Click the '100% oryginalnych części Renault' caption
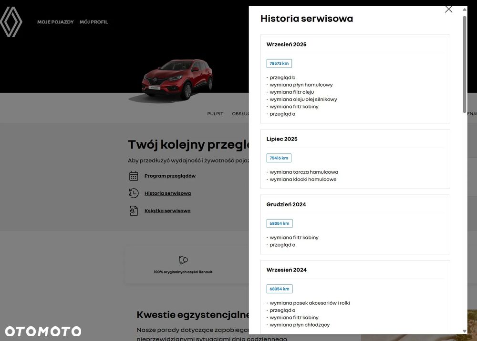This screenshot has height=341, width=477. 183,272
